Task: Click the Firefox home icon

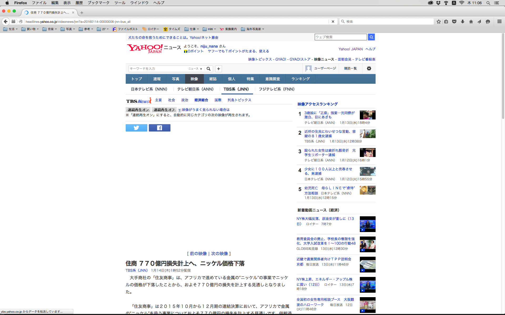Action: (x=471, y=22)
